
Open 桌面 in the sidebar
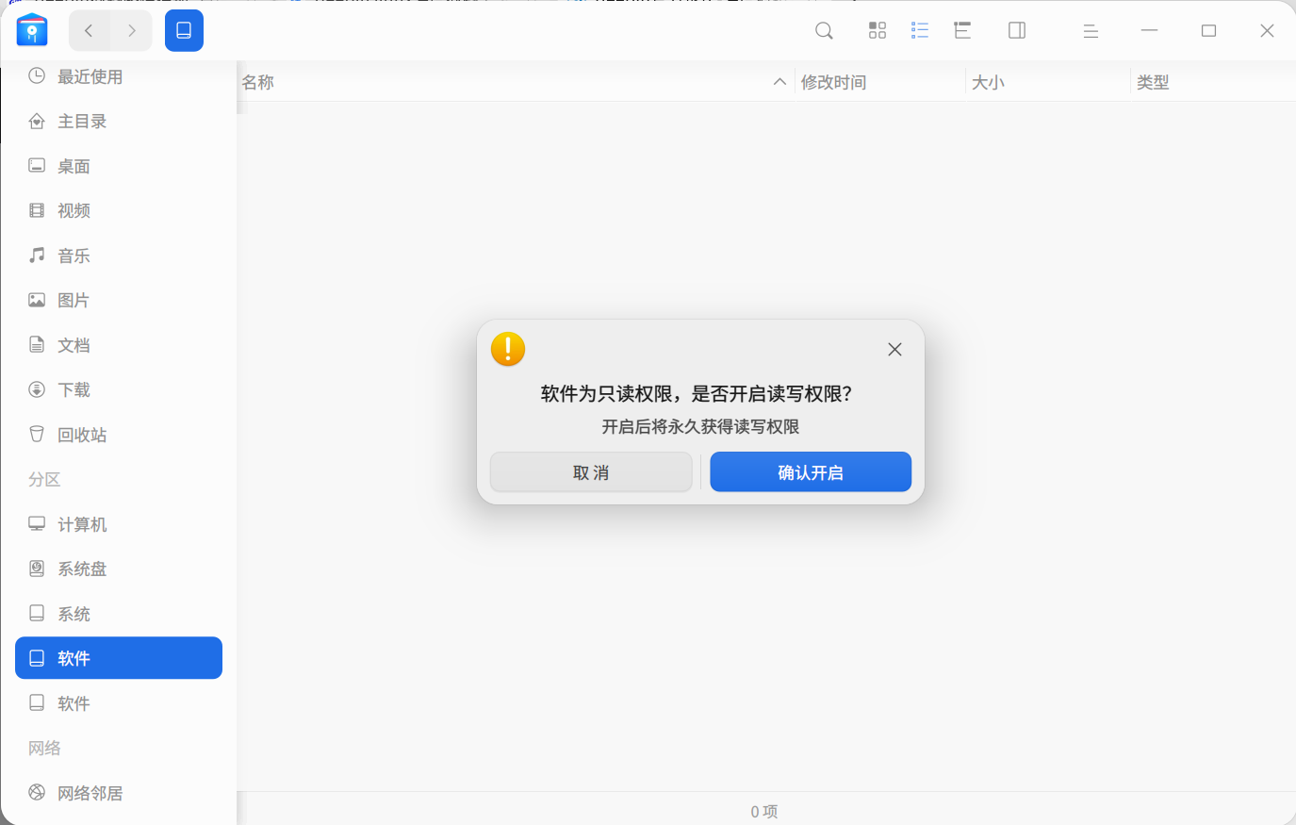119,166
